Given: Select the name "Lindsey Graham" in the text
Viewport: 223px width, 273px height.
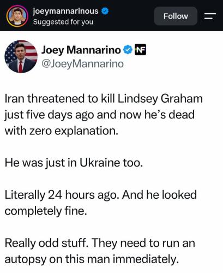Looking at the screenshot, I should point(160,99).
